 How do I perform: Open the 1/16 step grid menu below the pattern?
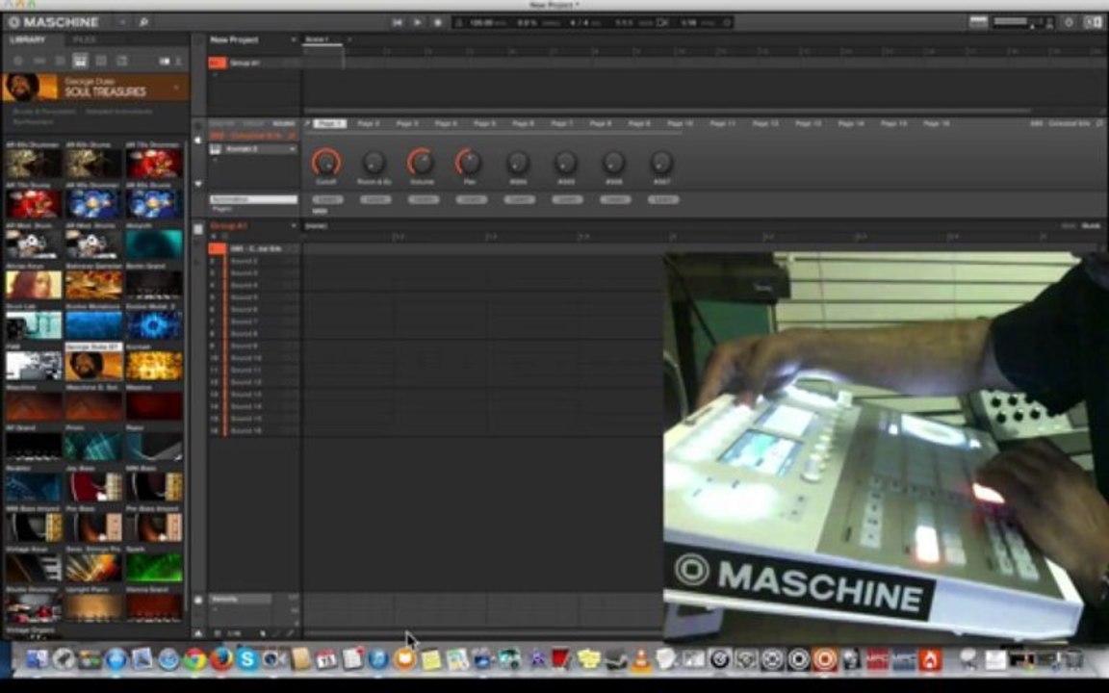click(235, 633)
